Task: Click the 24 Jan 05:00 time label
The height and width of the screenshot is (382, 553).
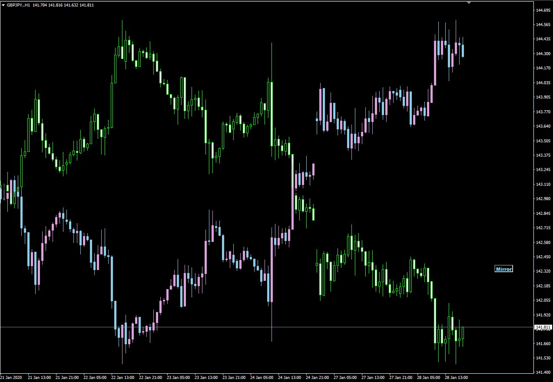Action: (x=262, y=378)
